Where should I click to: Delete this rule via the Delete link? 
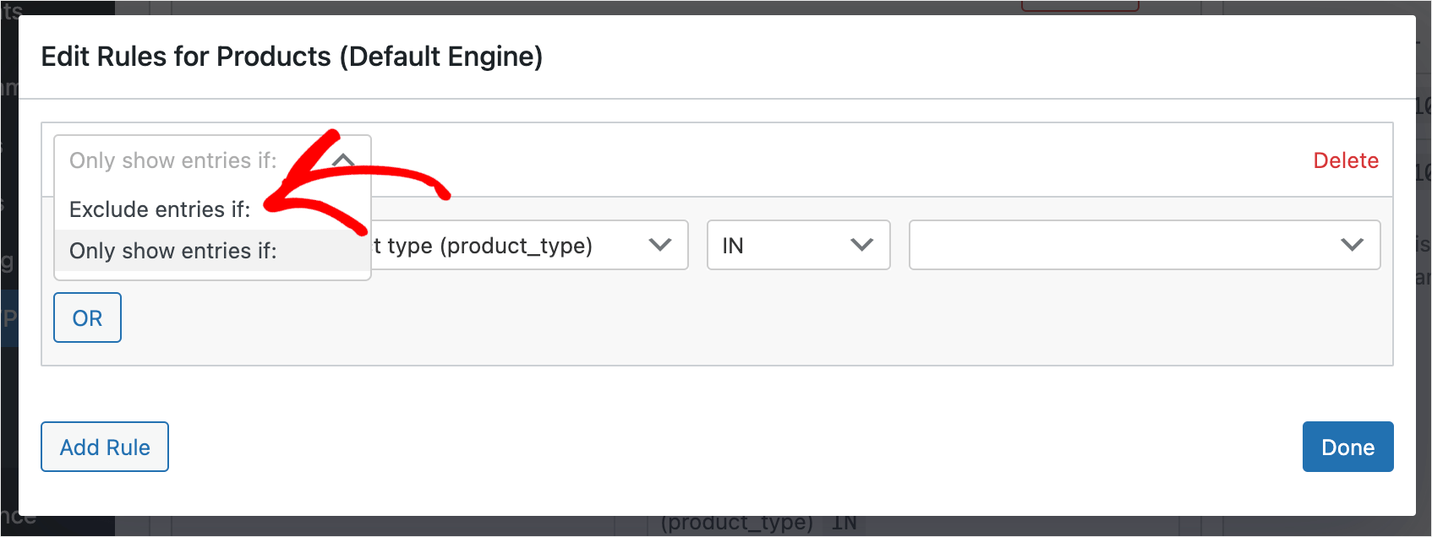click(x=1346, y=160)
